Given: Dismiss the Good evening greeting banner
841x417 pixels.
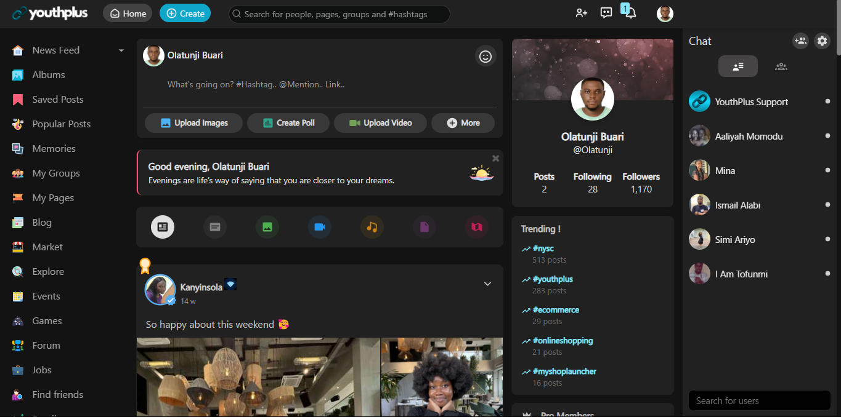Looking at the screenshot, I should click(x=495, y=159).
